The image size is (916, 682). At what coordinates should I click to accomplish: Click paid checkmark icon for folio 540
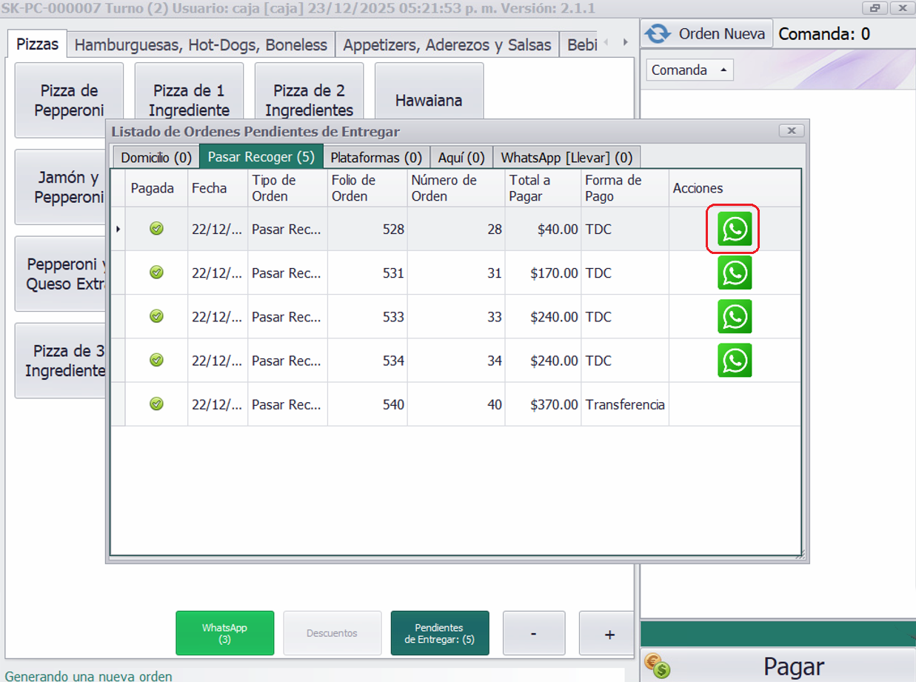point(156,404)
